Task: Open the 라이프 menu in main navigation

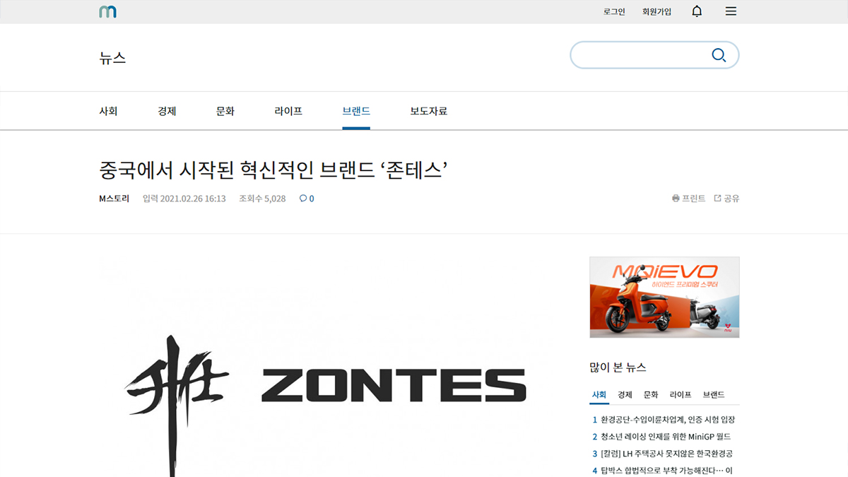Action: 288,111
